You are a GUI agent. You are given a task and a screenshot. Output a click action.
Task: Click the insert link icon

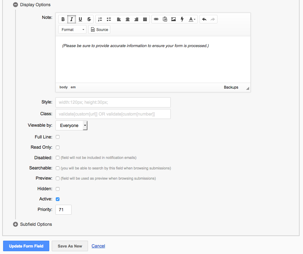(x=156, y=19)
